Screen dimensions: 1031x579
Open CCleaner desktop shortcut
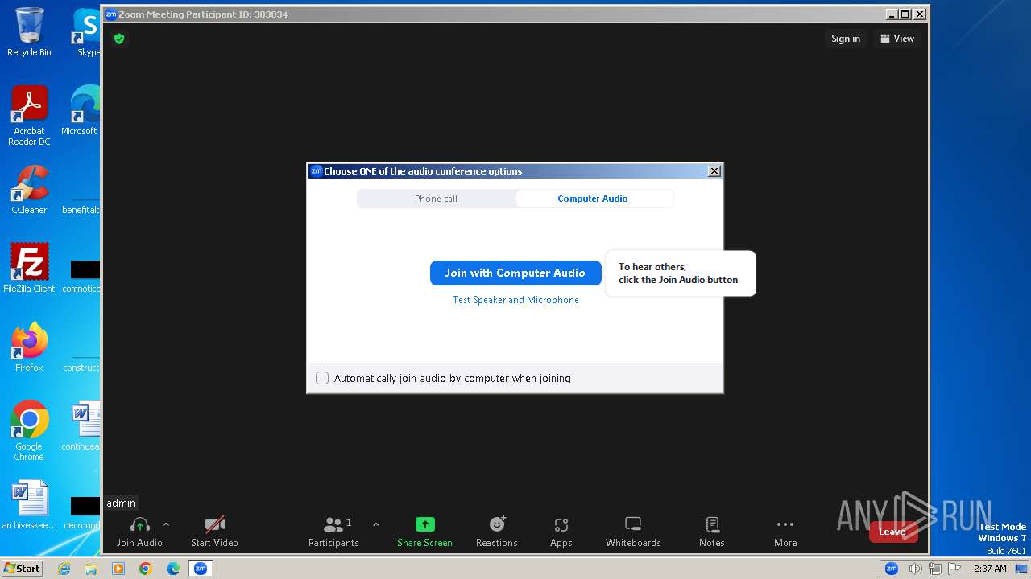(29, 190)
